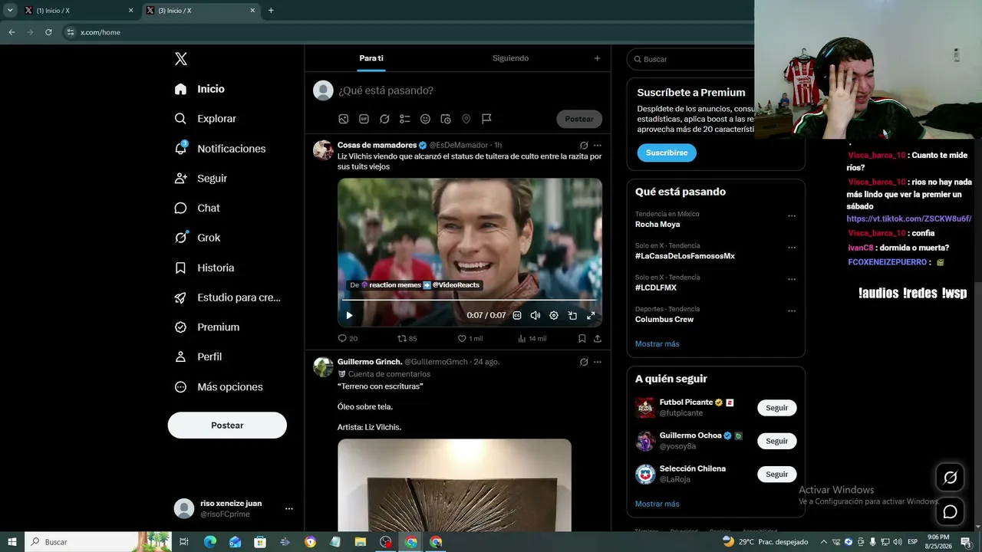Open account menu dots for riso xeneize juan

tap(289, 508)
